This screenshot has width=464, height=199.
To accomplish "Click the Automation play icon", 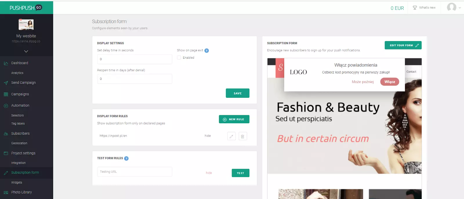I will pos(6,106).
